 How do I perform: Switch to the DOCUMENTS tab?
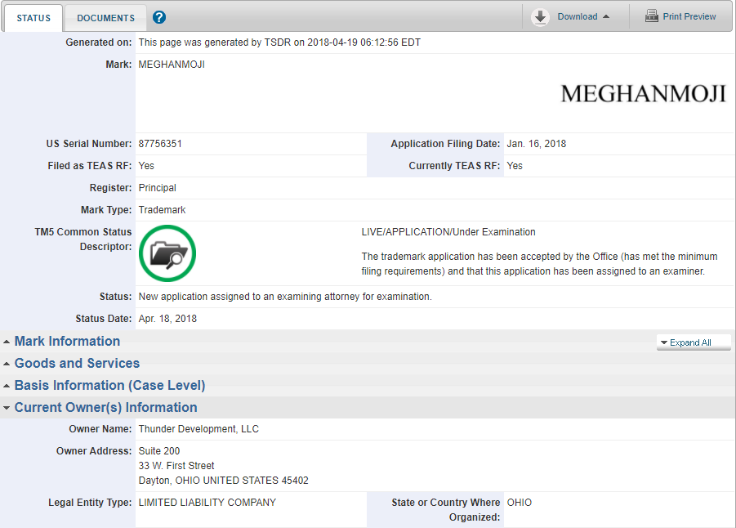click(105, 18)
